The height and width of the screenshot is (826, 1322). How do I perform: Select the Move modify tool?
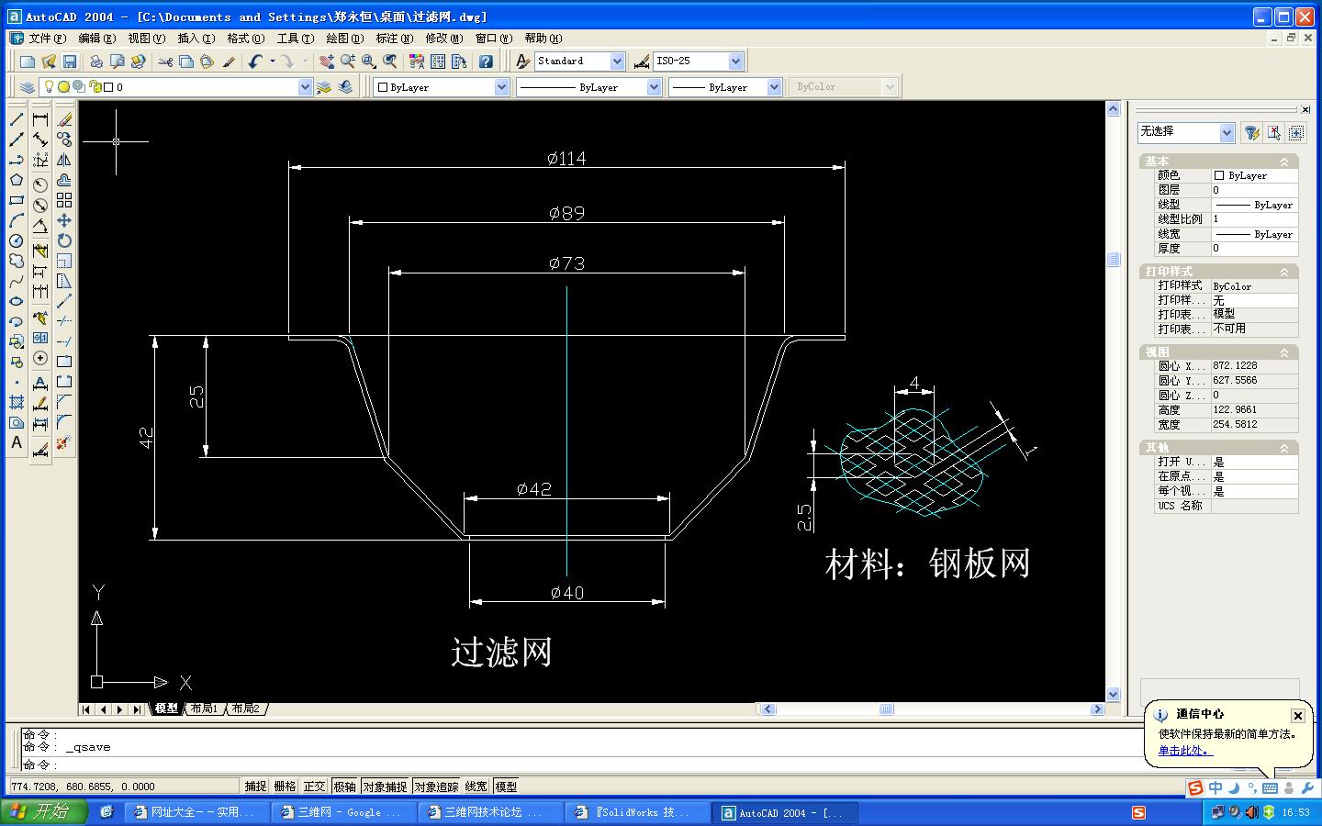point(64,220)
